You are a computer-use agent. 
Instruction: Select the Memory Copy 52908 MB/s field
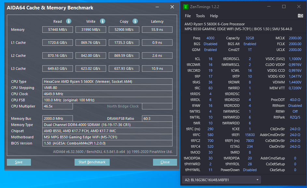(124, 30)
